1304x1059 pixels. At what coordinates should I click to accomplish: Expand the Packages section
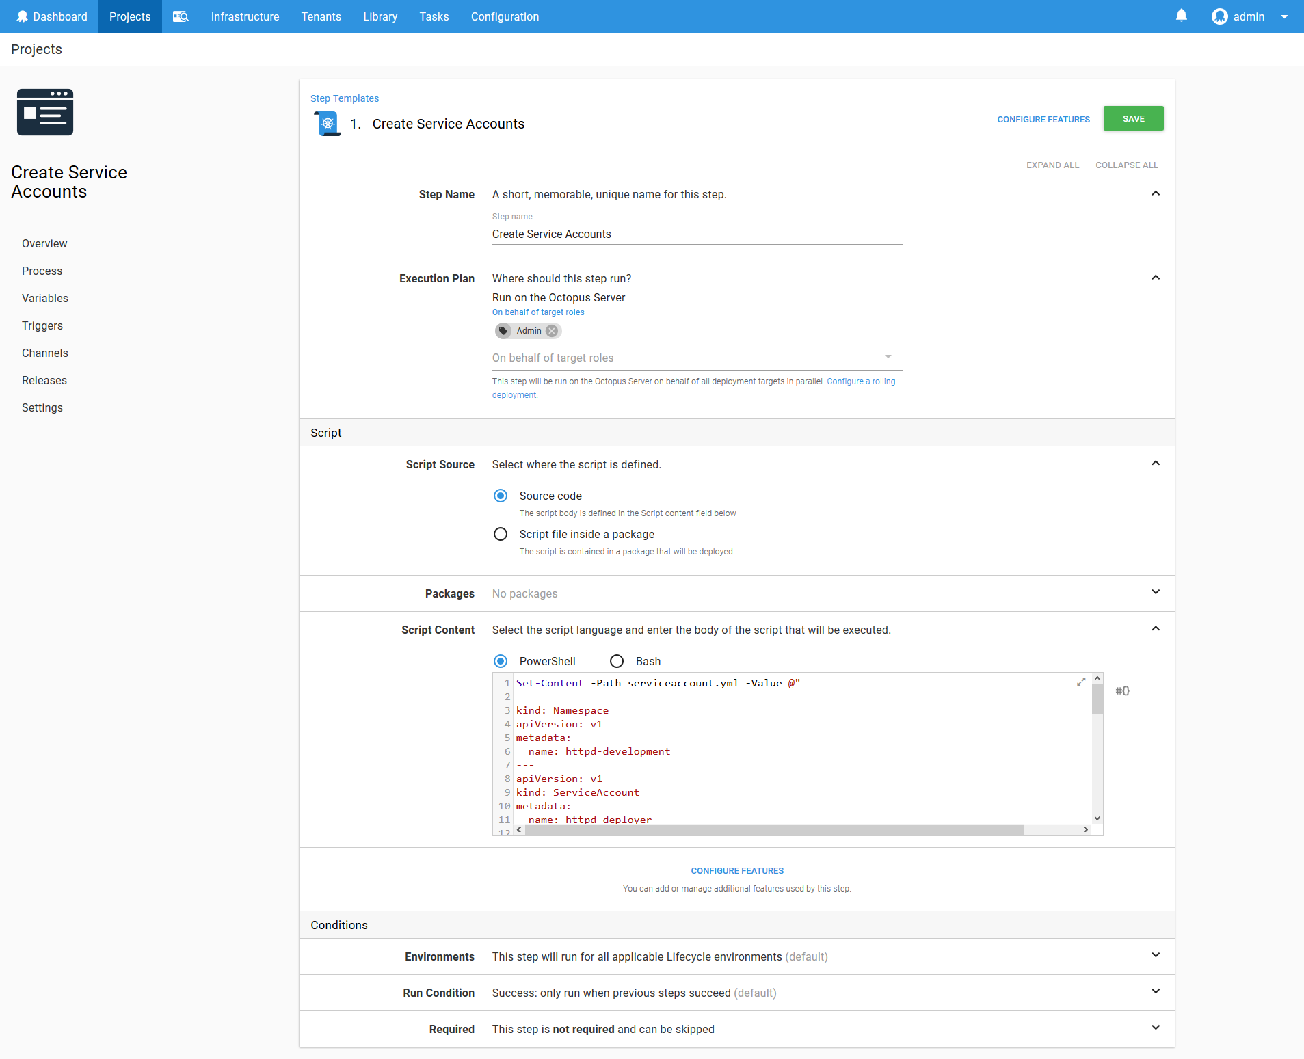tap(1155, 592)
